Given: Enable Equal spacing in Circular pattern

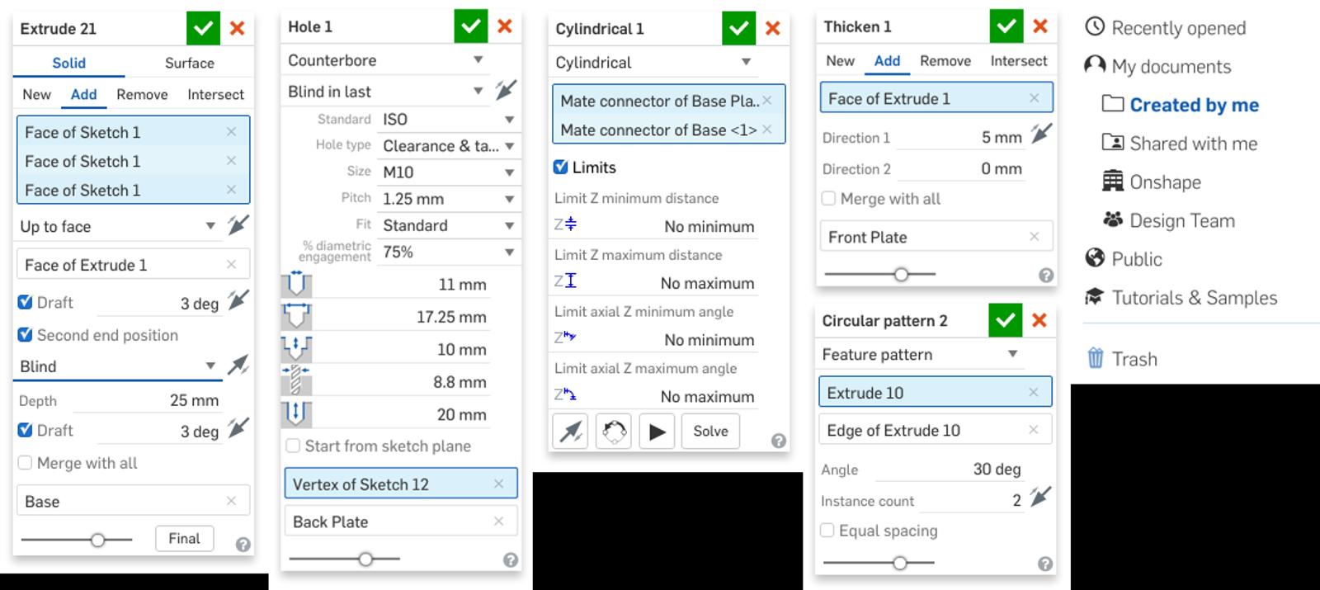Looking at the screenshot, I should click(827, 531).
